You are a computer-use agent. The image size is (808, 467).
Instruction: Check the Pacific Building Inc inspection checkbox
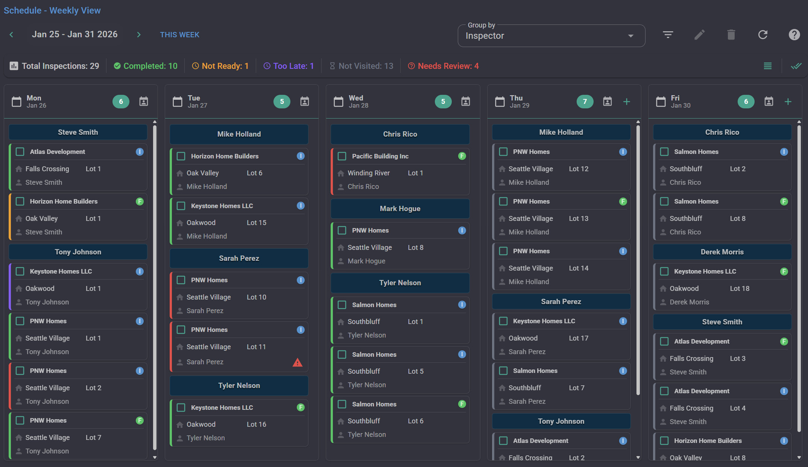(x=342, y=156)
